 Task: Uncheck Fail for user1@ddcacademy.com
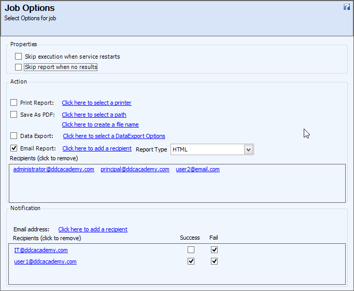tap(214, 261)
